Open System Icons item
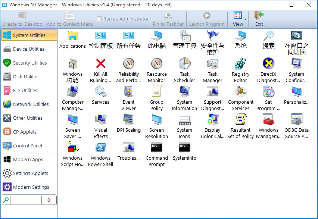 click(x=184, y=121)
